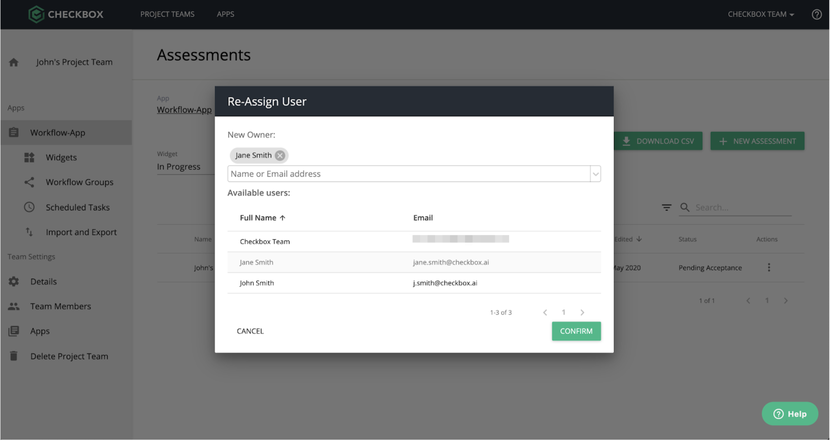Click jane.smith@checkbox.ai email cell

(451, 262)
